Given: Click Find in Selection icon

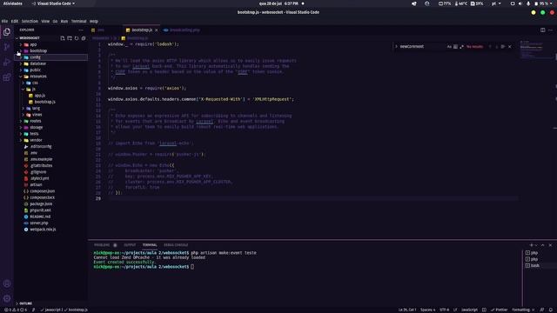Looking at the screenshot, I should coord(503,46).
